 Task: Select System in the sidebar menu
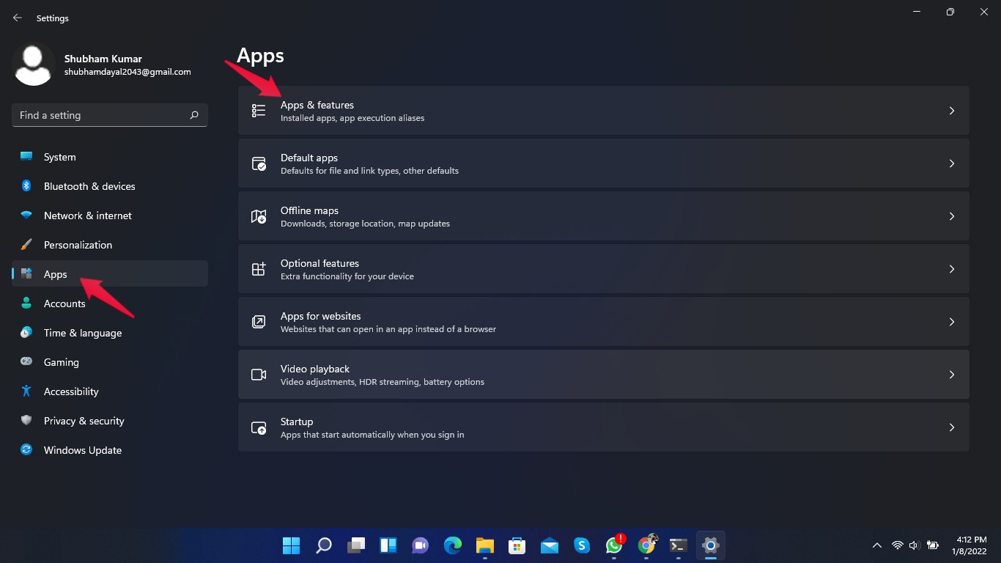click(x=59, y=157)
